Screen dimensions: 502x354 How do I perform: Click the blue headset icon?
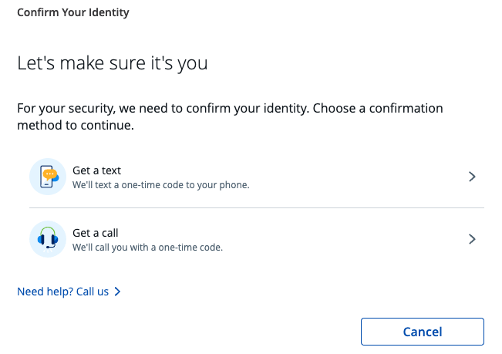click(x=48, y=239)
